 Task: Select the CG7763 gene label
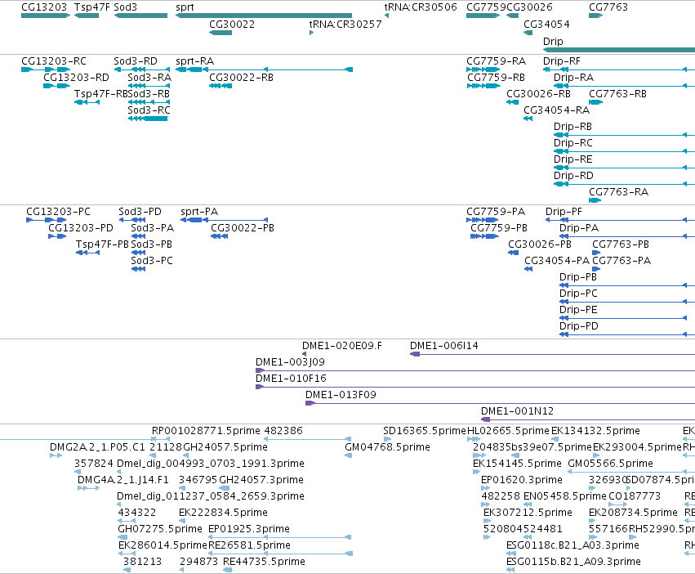pos(608,7)
